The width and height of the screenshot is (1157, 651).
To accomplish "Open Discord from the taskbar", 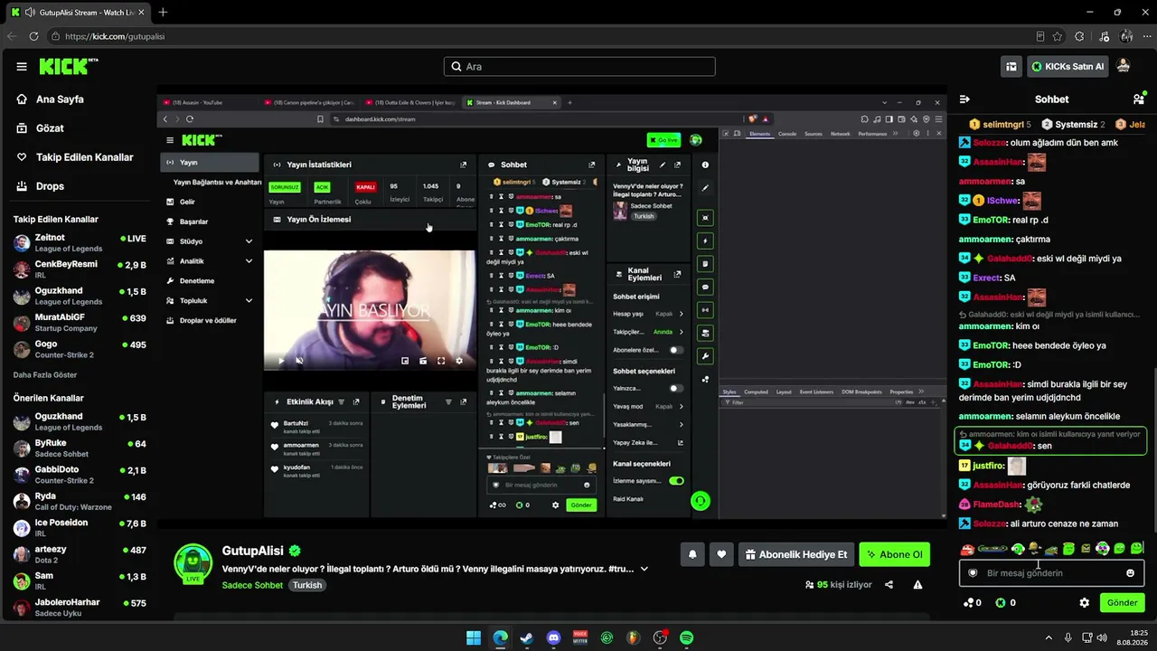I will (x=554, y=638).
